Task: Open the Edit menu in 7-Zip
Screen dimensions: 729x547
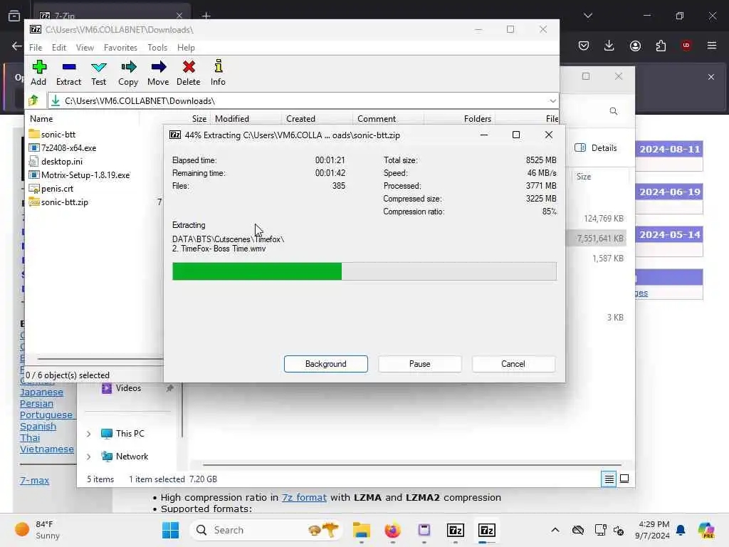Action: [58, 48]
